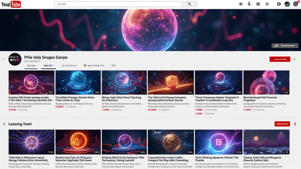This screenshot has height=169, width=301.
Task: Open the orange sun over red skyline thumbnail
Action: 78,142
